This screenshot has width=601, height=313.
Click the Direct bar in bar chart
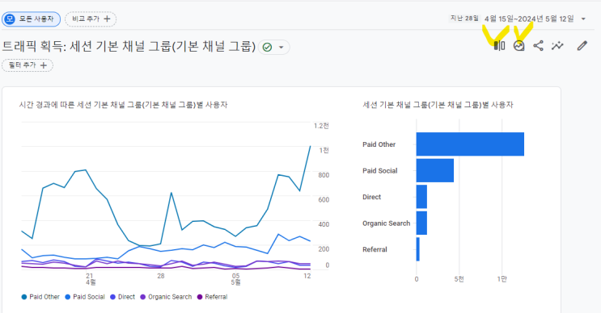[x=421, y=197]
